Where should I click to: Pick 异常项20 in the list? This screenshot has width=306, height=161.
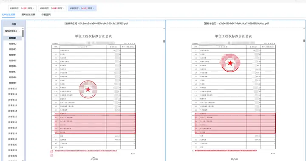coord(12,144)
